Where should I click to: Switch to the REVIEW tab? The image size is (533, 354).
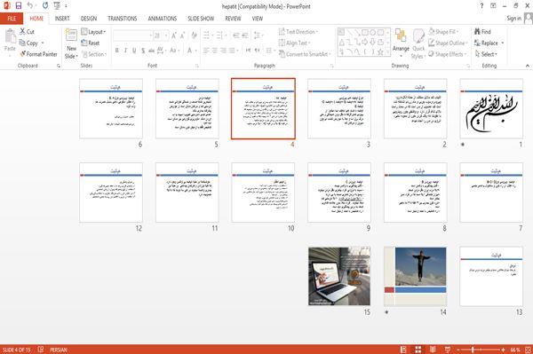tap(233, 19)
